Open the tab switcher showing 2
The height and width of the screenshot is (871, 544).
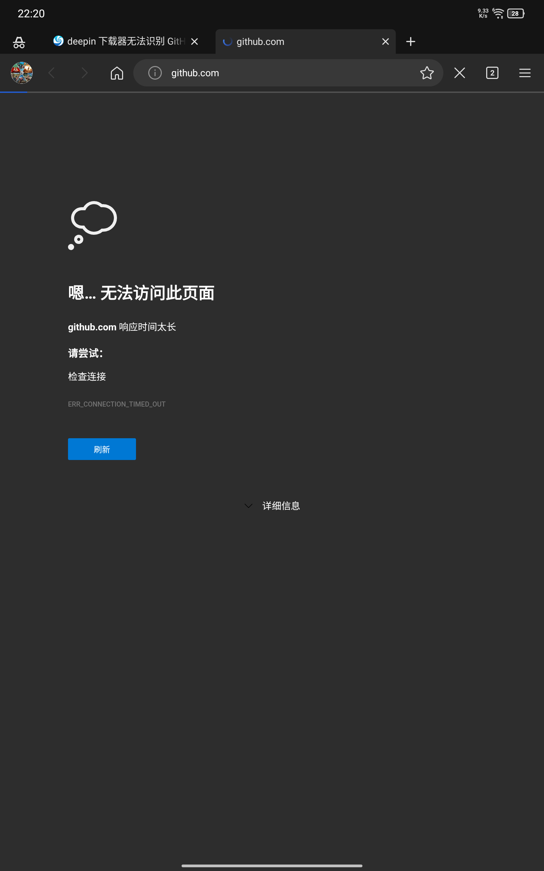click(492, 73)
